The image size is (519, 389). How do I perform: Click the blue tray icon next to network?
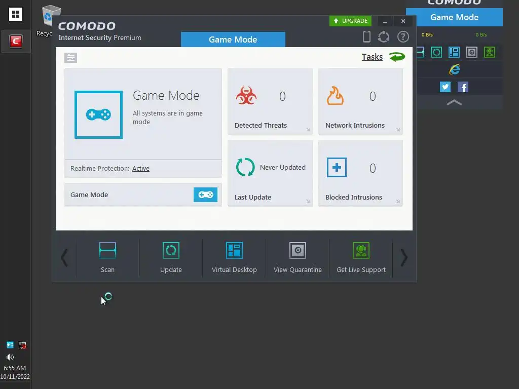pyautogui.click(x=10, y=345)
